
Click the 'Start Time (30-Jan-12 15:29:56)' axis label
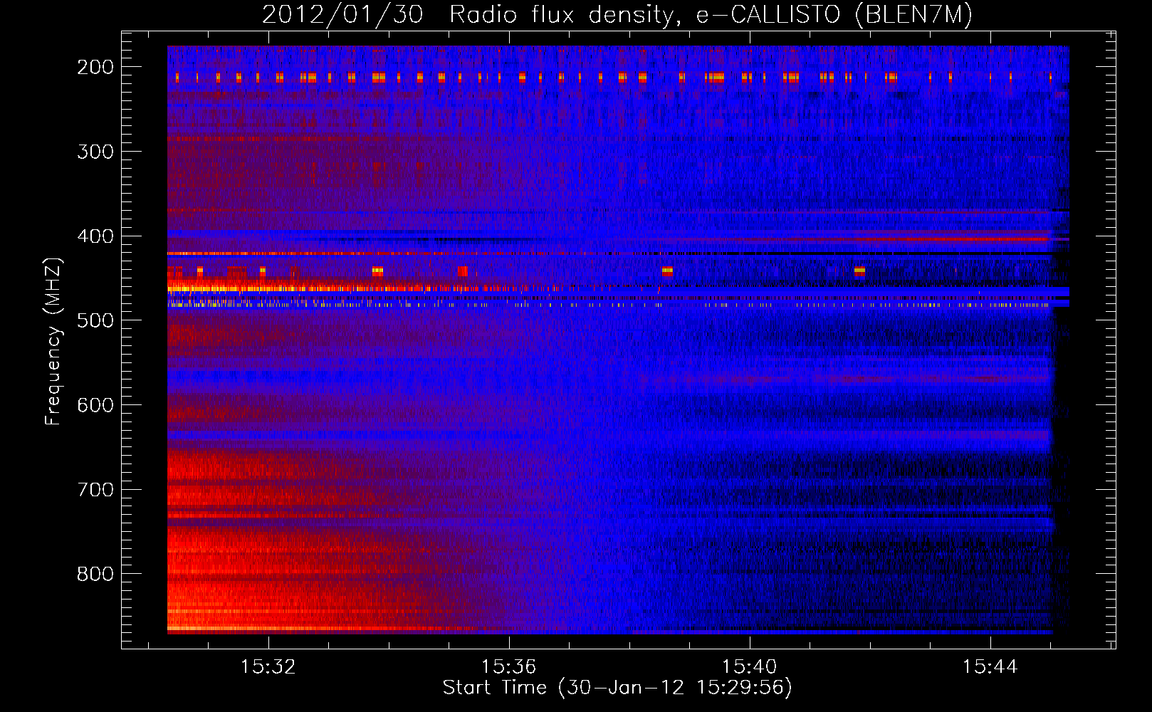pyautogui.click(x=617, y=688)
